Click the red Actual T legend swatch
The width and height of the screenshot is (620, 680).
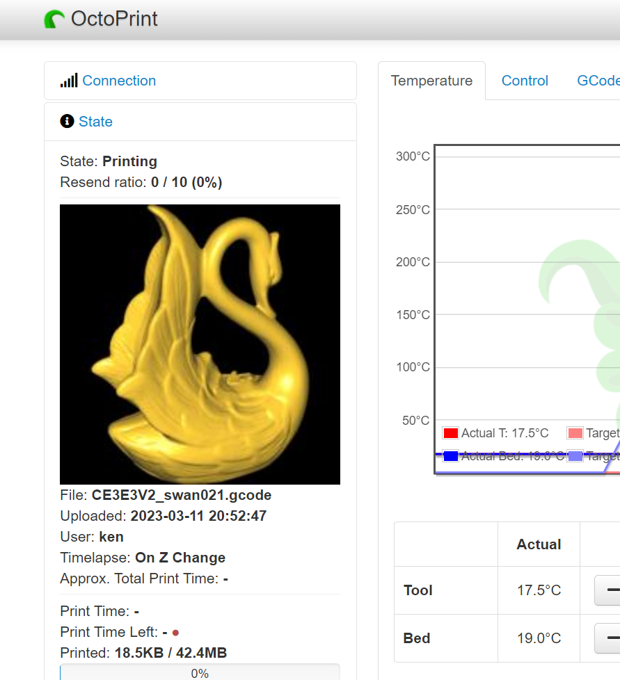tap(451, 432)
